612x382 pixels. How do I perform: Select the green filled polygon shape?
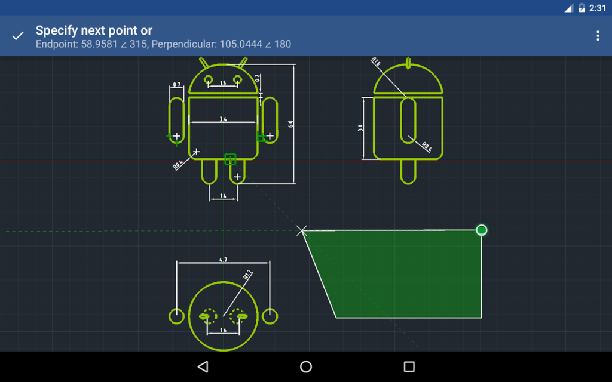pyautogui.click(x=400, y=275)
